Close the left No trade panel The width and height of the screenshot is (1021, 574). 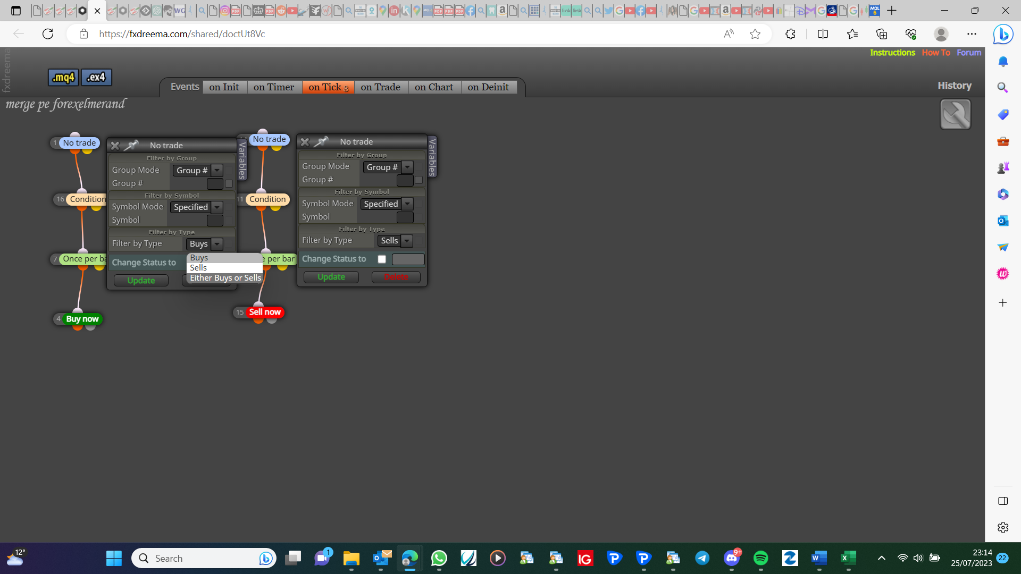click(115, 146)
